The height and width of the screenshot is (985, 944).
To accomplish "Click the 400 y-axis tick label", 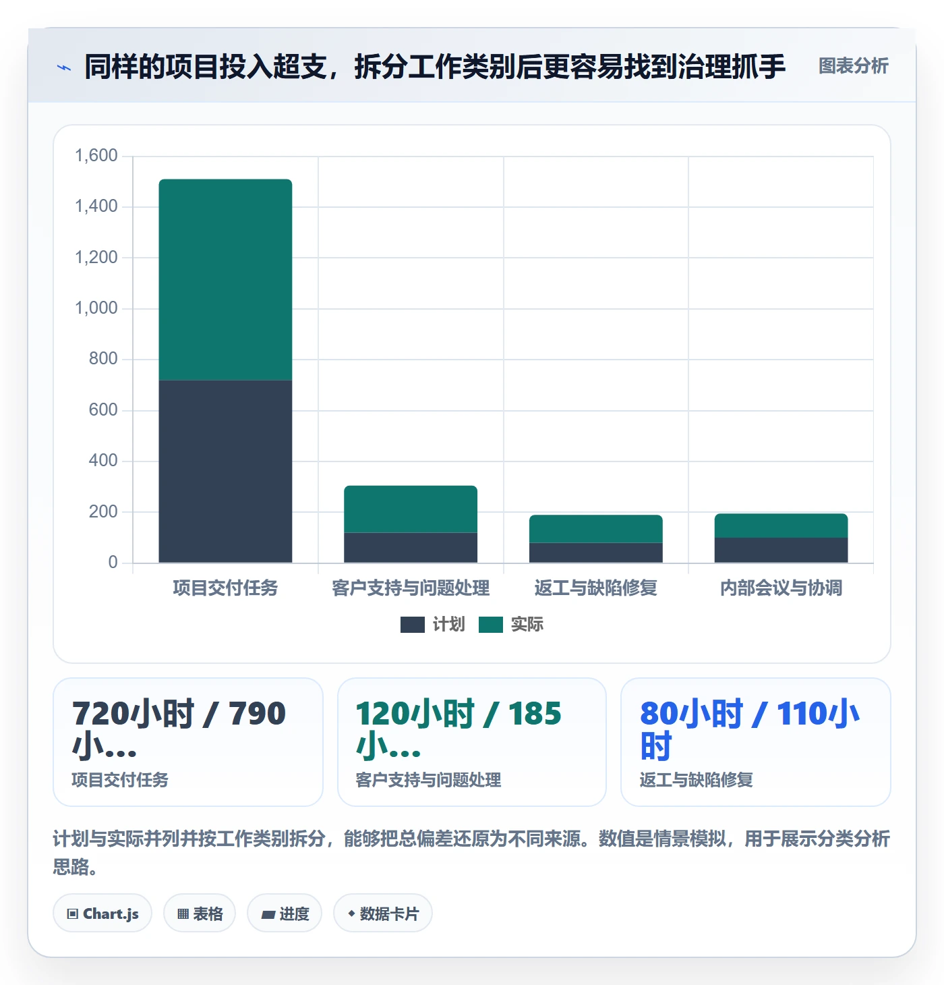I will tap(103, 461).
